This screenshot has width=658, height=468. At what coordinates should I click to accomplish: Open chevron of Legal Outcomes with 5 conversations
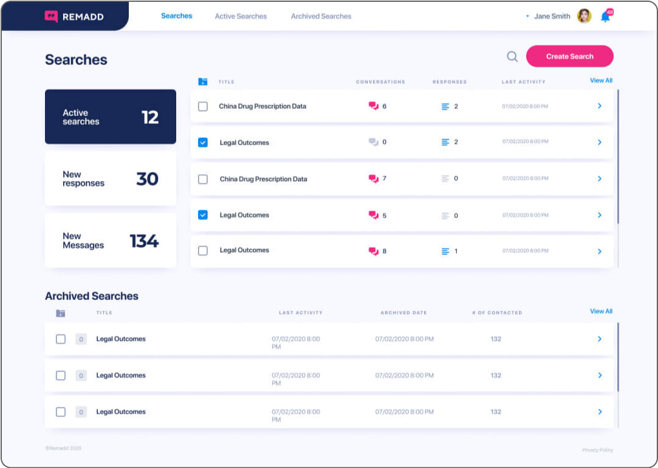click(599, 215)
